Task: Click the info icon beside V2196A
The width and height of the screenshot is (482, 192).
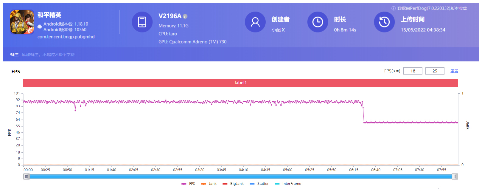Action: (x=185, y=16)
